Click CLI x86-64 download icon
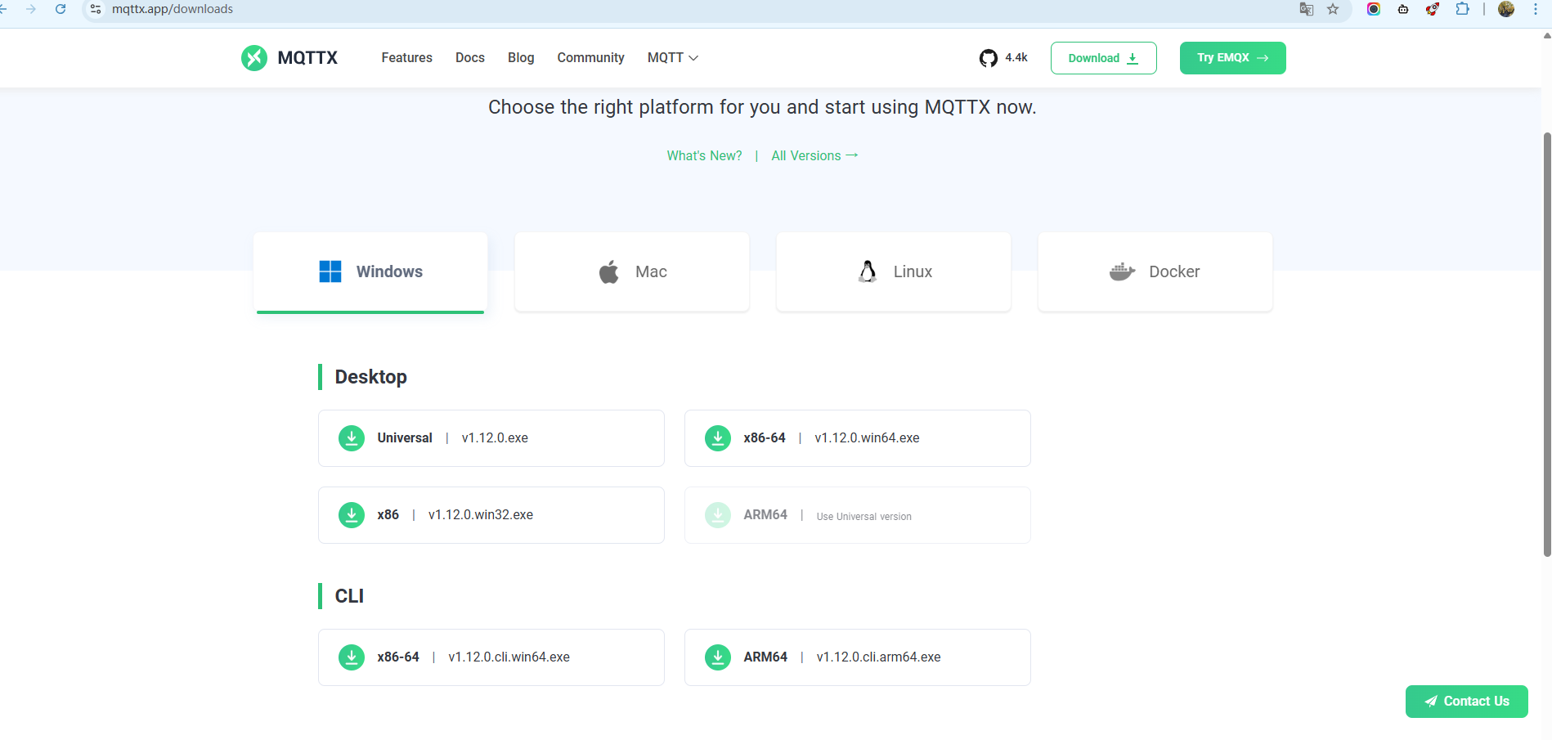This screenshot has width=1552, height=740. tap(352, 657)
